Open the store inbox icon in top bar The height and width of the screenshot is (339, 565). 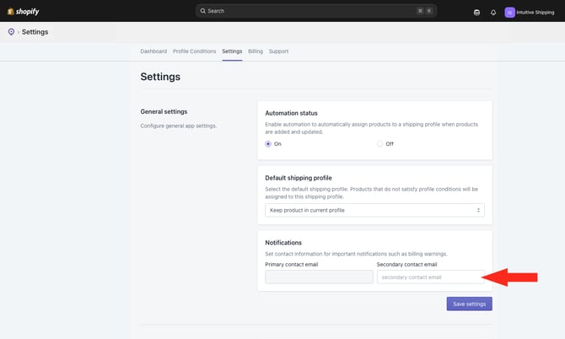pos(476,13)
